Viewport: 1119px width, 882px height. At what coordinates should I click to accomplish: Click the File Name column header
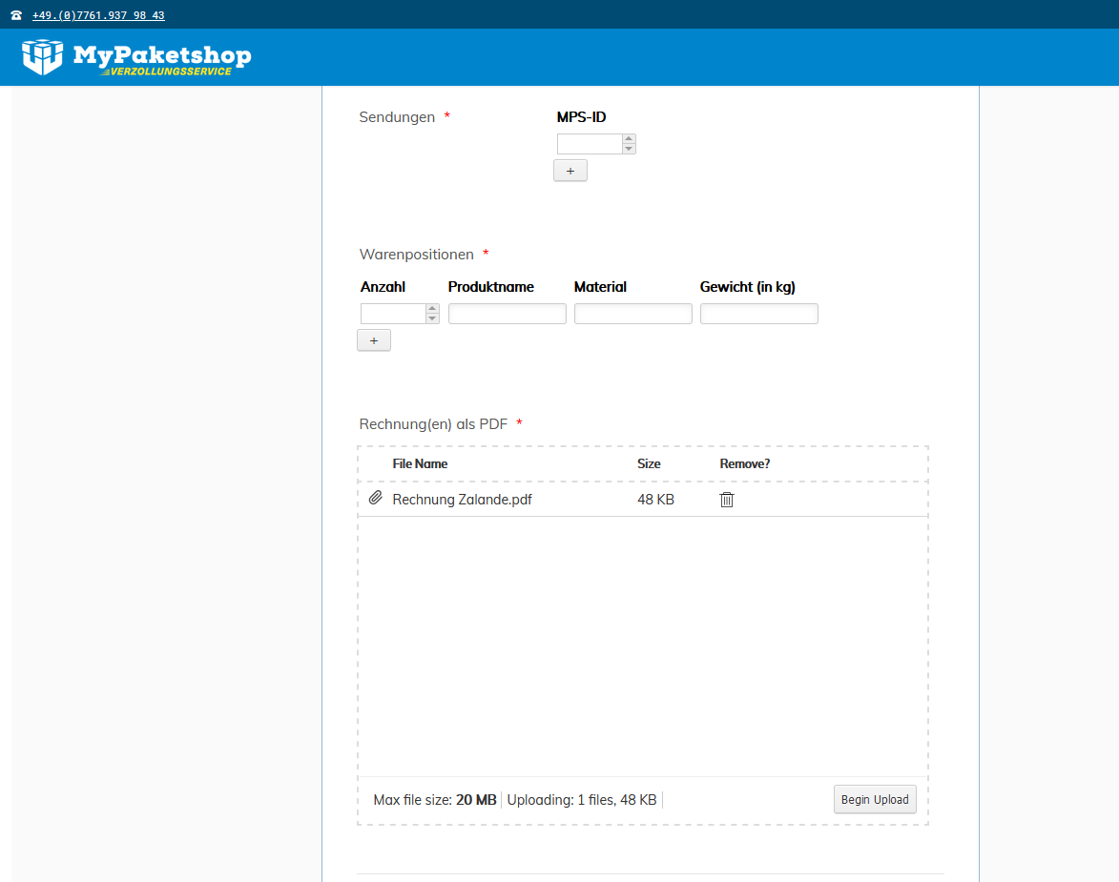[420, 464]
